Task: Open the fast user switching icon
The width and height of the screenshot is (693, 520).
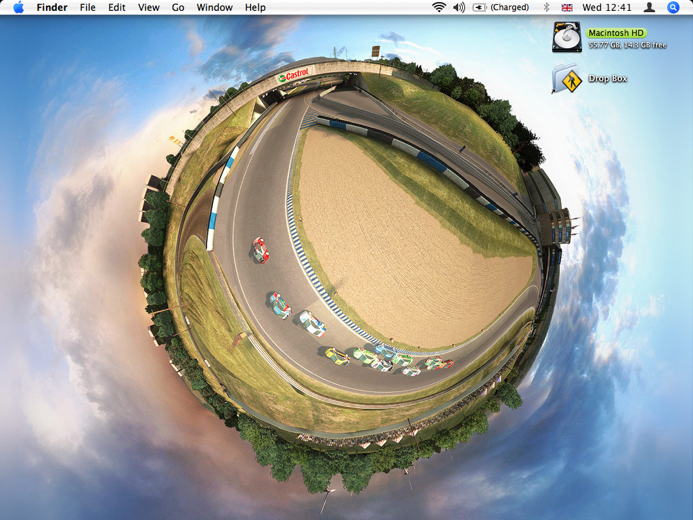Action: (x=649, y=7)
